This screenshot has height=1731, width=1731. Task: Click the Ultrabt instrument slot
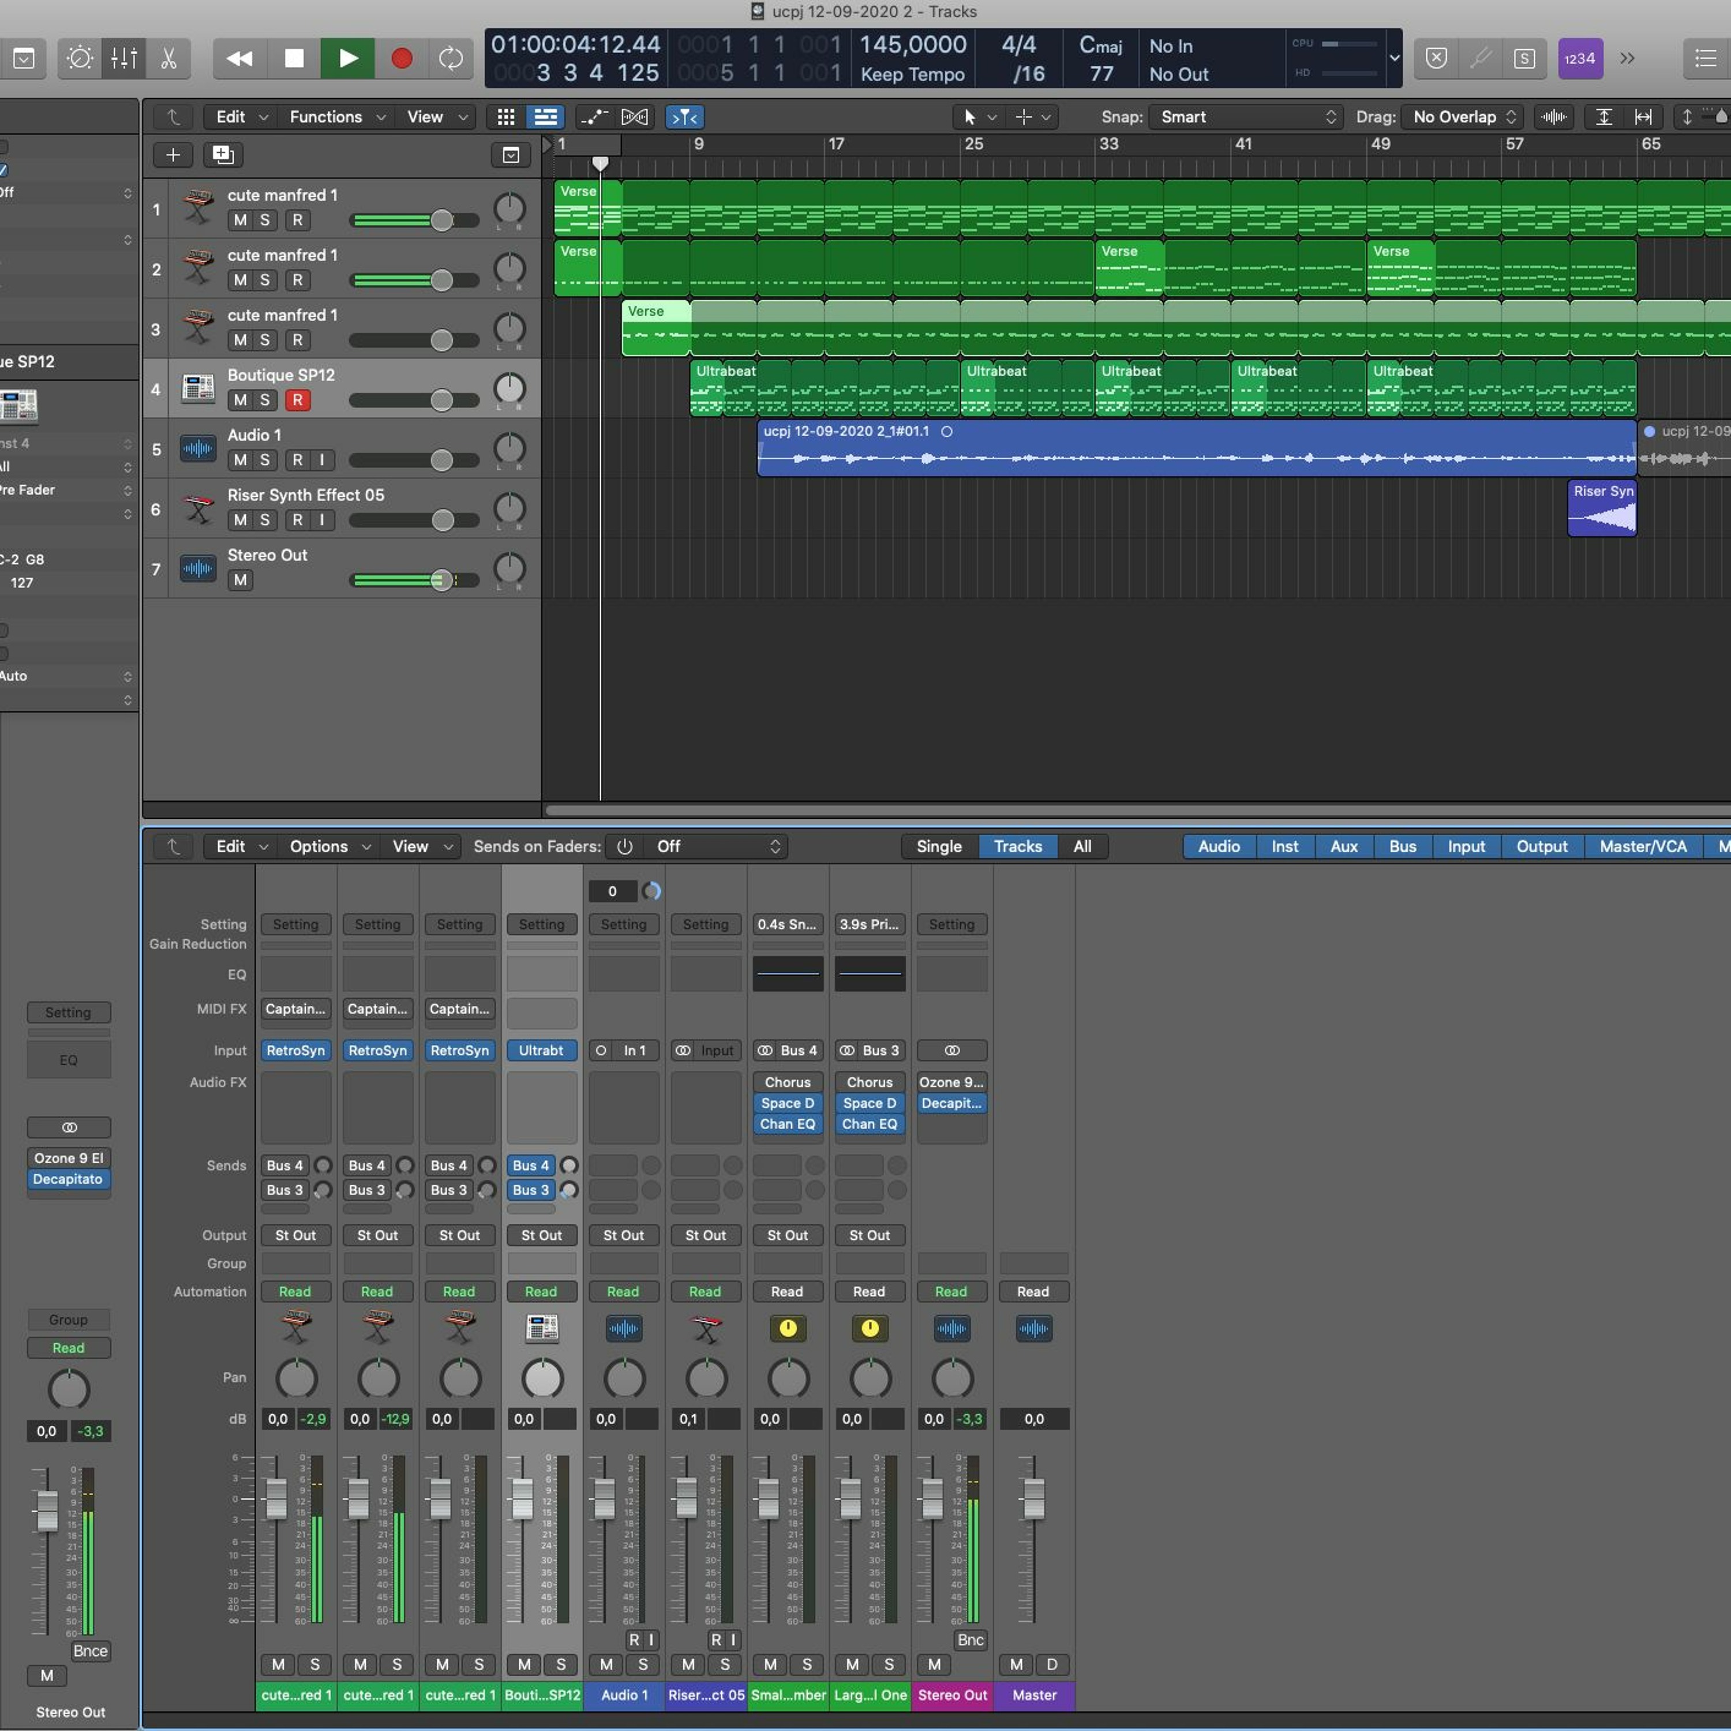point(541,1050)
